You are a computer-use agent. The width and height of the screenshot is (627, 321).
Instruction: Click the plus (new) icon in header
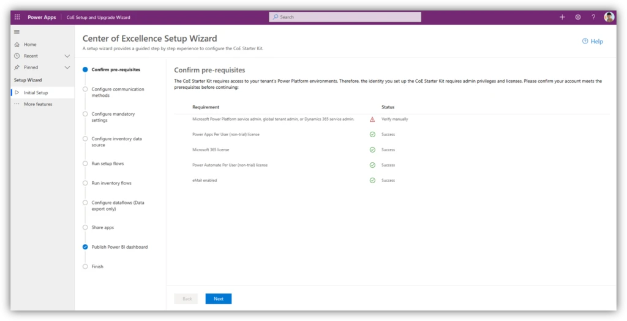coord(562,17)
